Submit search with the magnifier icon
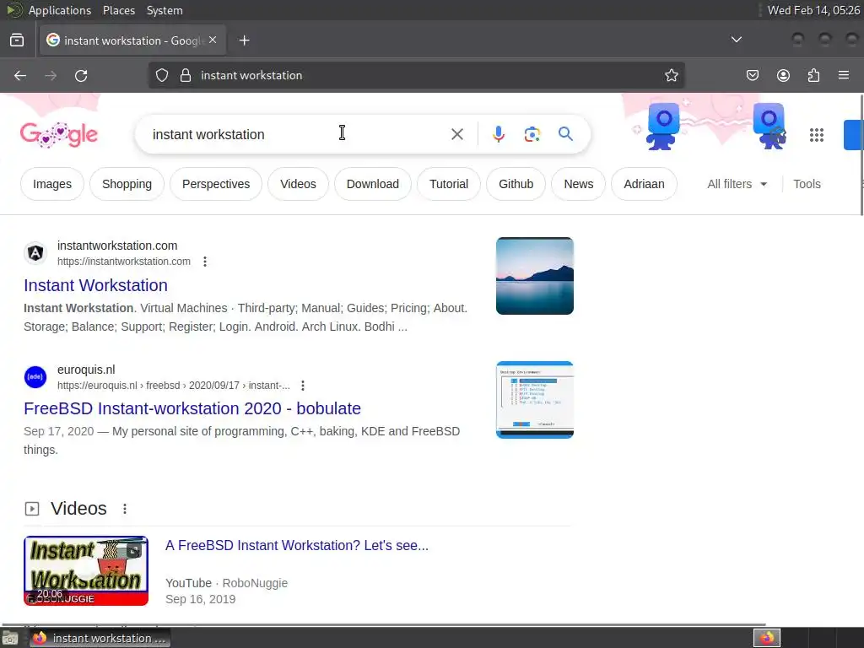 565,134
